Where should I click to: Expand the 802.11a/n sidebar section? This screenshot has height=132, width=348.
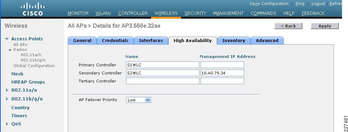click(7, 90)
